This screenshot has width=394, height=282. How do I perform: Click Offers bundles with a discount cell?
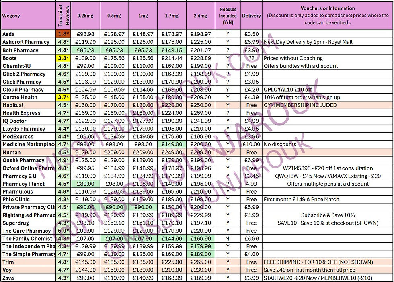click(x=328, y=66)
